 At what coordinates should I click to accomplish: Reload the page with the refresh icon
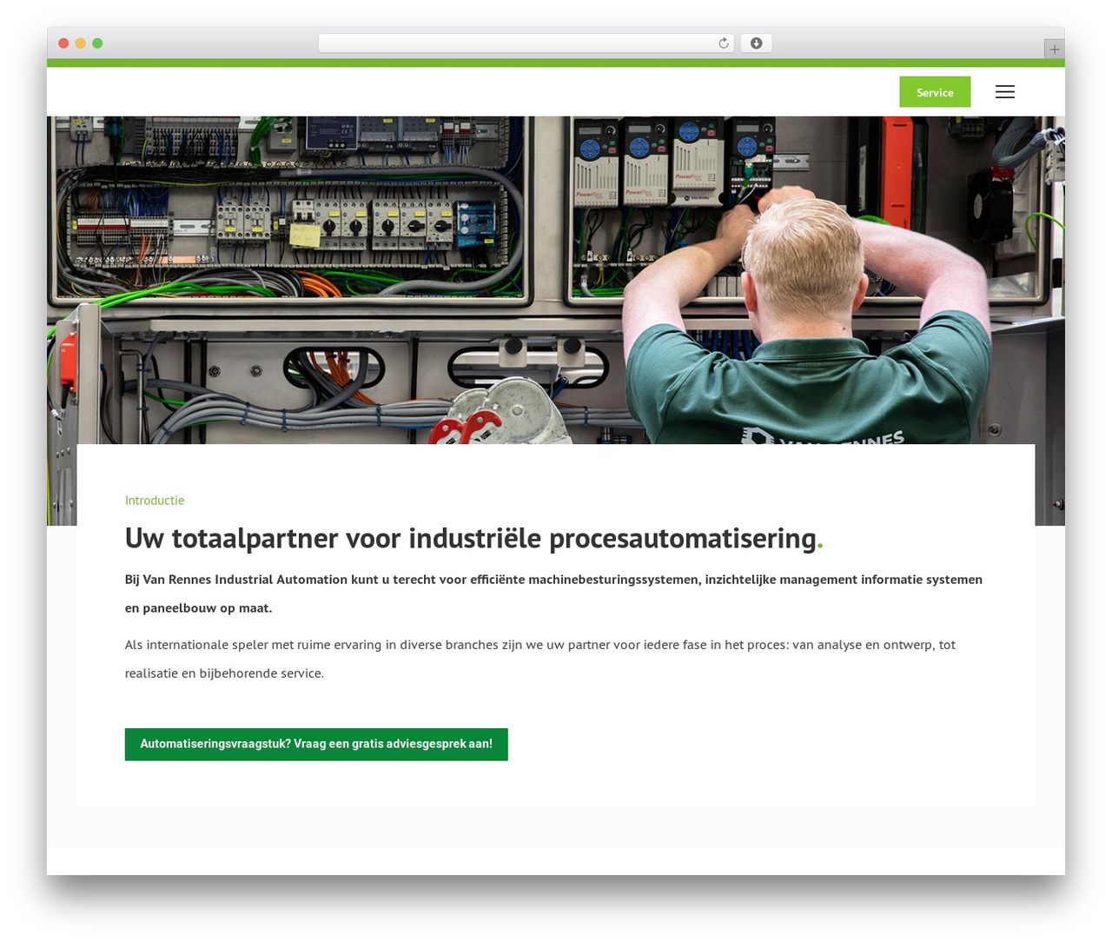tap(724, 43)
